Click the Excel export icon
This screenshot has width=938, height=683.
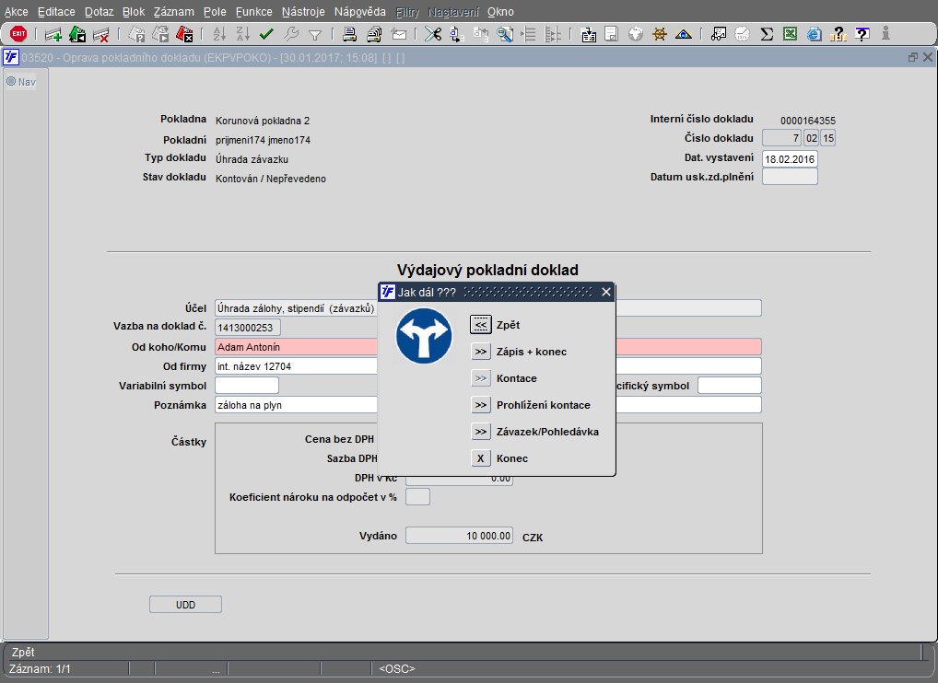click(790, 34)
